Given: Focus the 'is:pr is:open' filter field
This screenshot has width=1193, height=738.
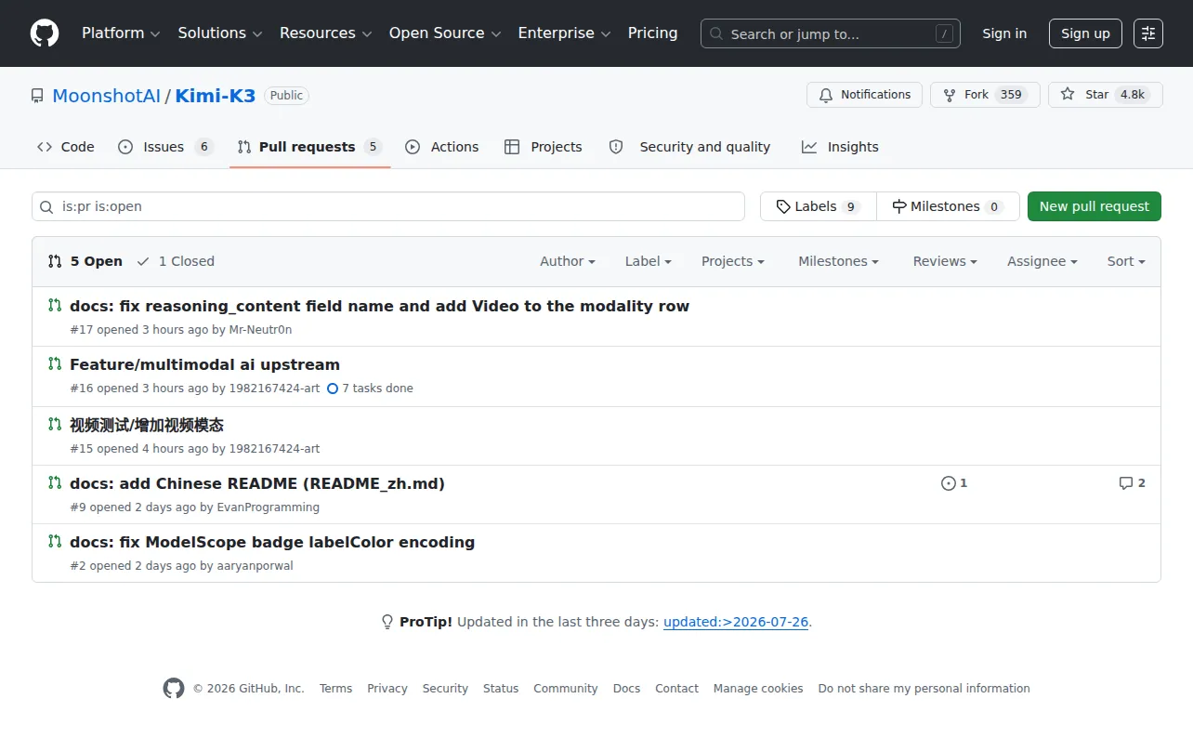Looking at the screenshot, I should [x=388, y=206].
